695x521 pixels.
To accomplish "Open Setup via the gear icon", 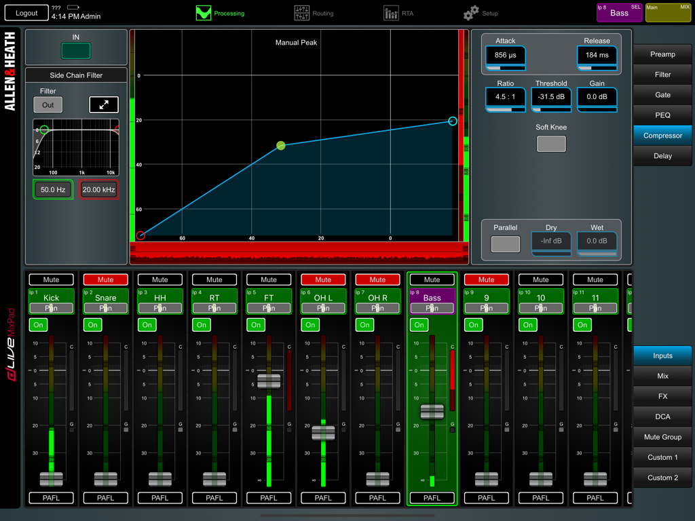I will tap(470, 12).
